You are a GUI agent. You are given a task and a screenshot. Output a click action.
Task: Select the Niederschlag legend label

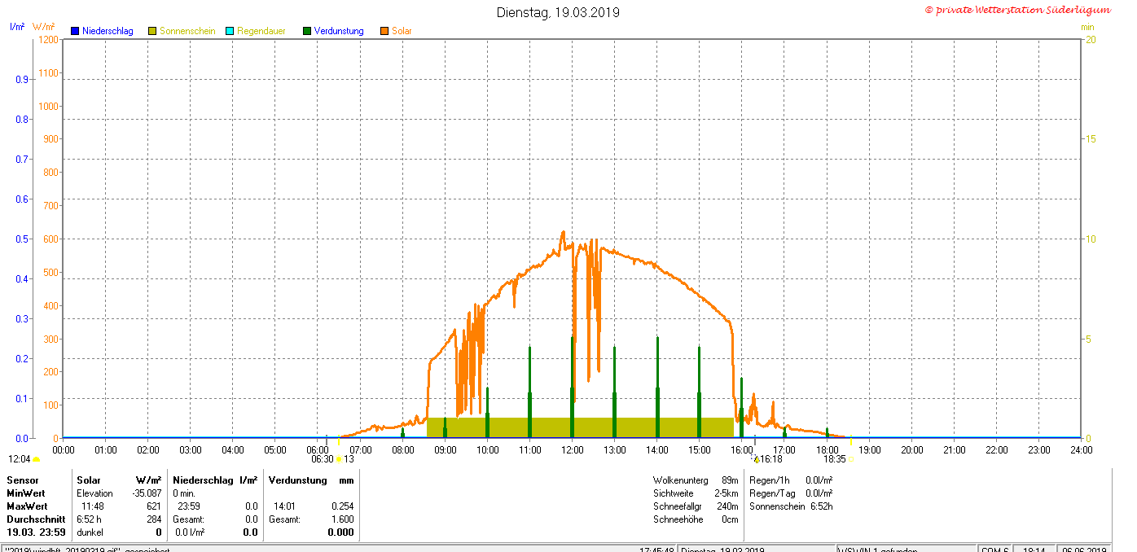(108, 31)
